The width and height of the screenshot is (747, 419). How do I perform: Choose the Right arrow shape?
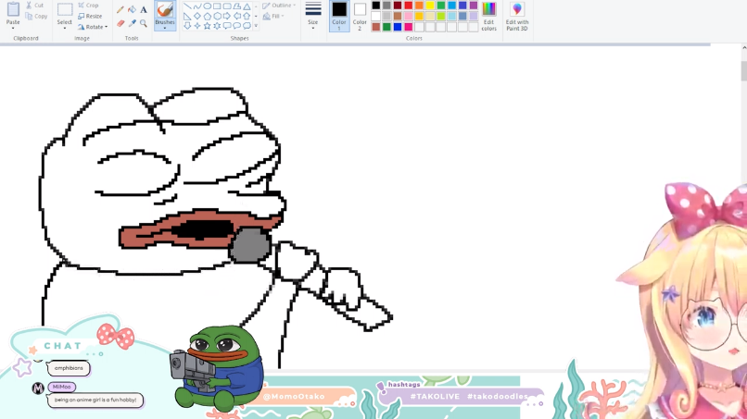227,16
